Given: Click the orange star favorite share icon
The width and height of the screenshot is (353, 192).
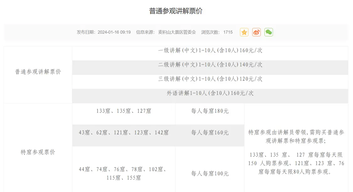Looking at the screenshot, I should 244,32.
